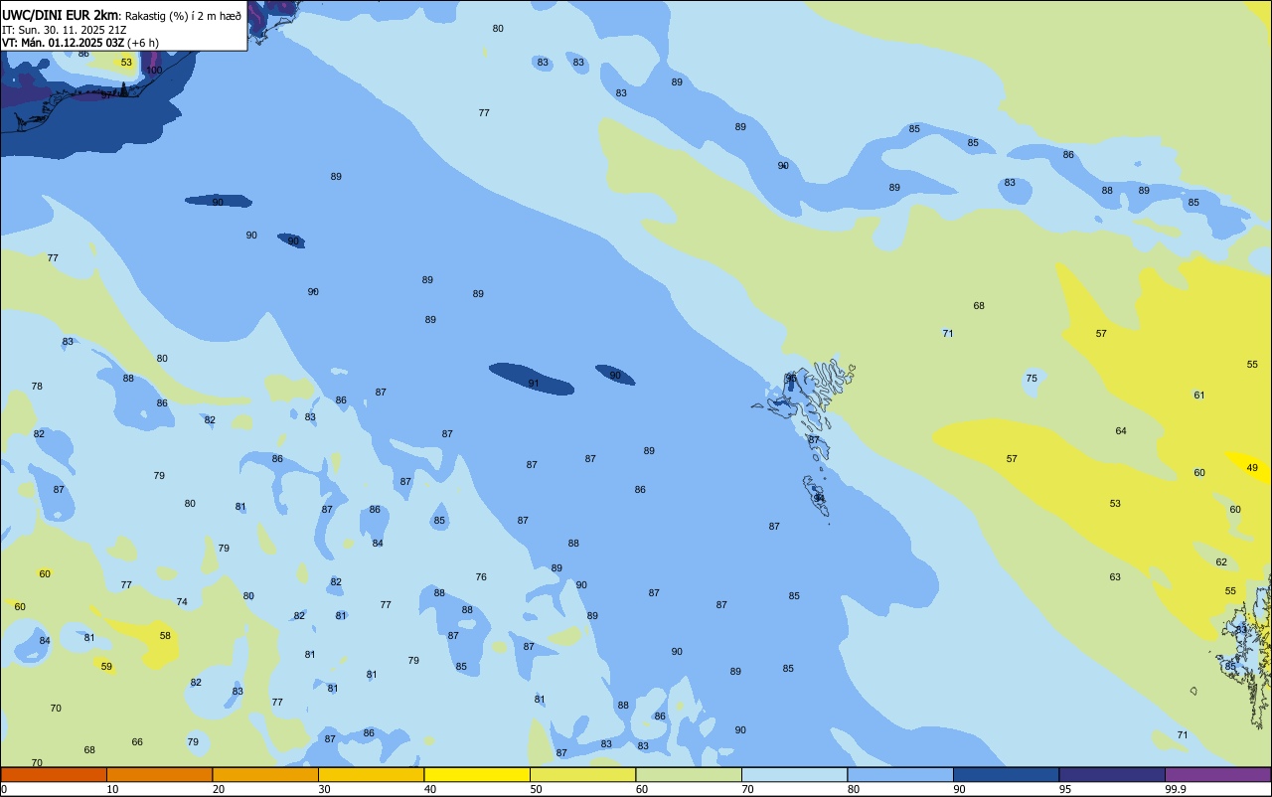Pick the amber 20–30 legend swatch
Image resolution: width=1272 pixels, height=797 pixels.
[x=265, y=774]
